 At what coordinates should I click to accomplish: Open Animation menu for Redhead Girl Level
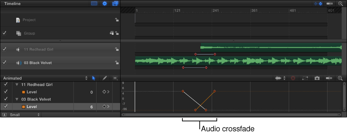click(x=106, y=92)
